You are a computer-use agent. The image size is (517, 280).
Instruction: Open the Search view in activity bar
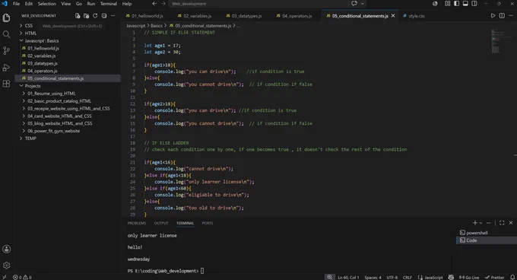(6, 34)
